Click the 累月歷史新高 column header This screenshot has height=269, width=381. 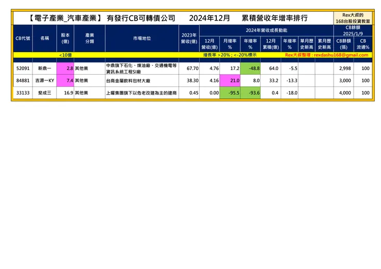(x=324, y=44)
